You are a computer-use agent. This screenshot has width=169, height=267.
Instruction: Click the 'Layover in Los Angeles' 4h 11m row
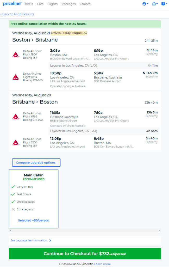click(x=104, y=65)
